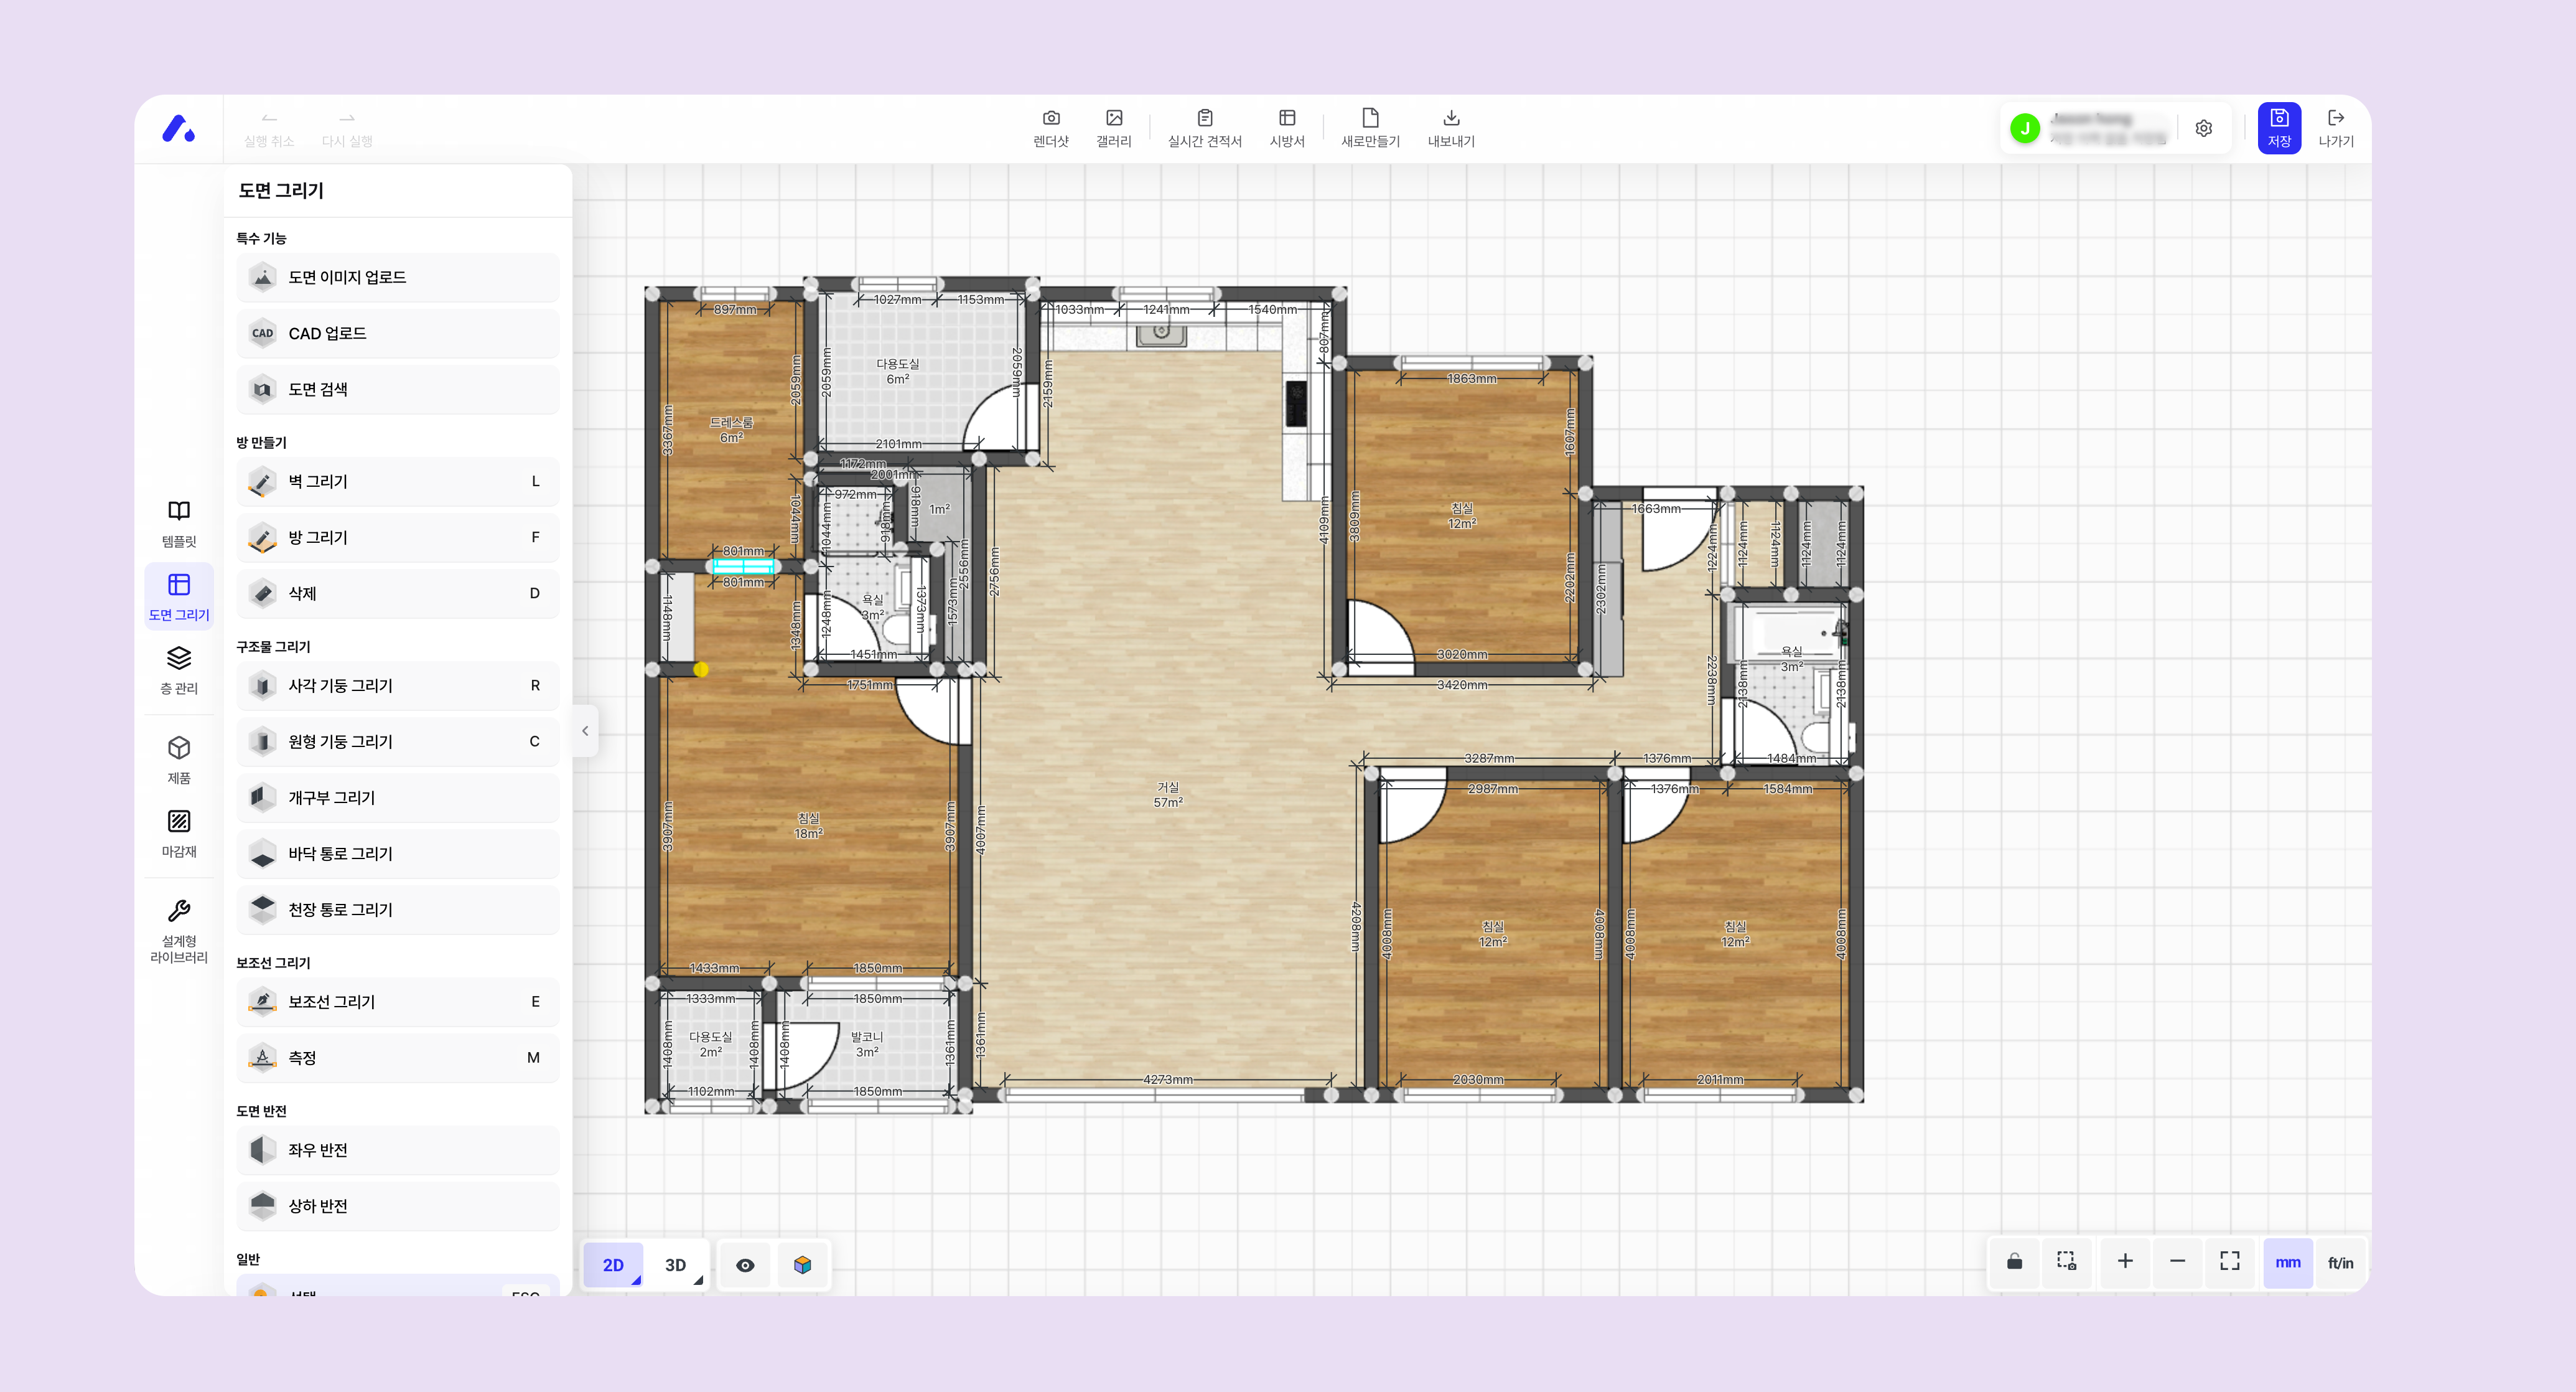Click the 내보내기 export icon
Image resolution: width=2576 pixels, height=1392 pixels.
[1450, 118]
